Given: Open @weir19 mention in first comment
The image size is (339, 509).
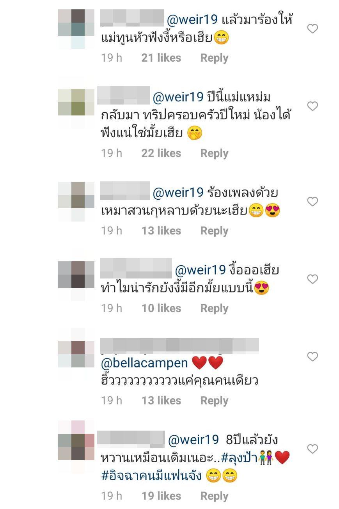Looking at the screenshot, I should click(x=192, y=20).
